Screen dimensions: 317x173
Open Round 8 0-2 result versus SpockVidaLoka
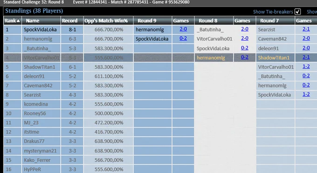(x=245, y=48)
